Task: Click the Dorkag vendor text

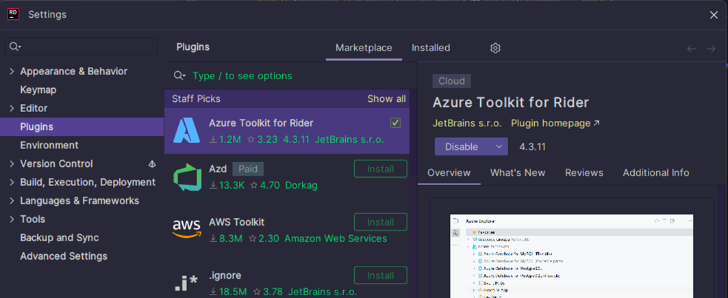Action: pyautogui.click(x=301, y=185)
